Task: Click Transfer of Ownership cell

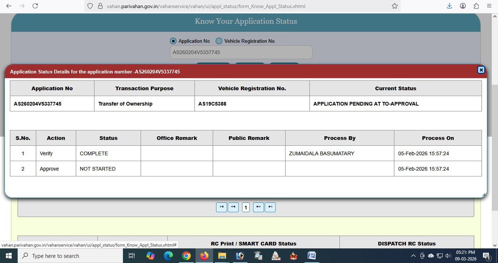Action: [x=144, y=104]
